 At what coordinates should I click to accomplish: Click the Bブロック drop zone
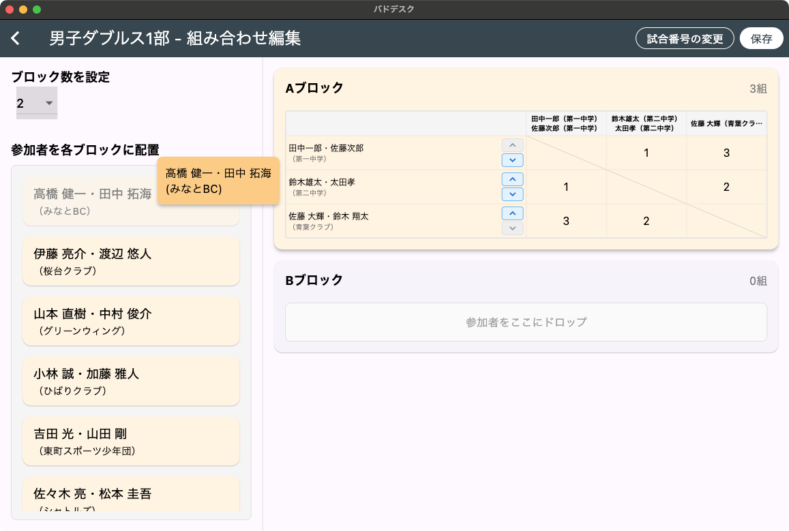[526, 322]
